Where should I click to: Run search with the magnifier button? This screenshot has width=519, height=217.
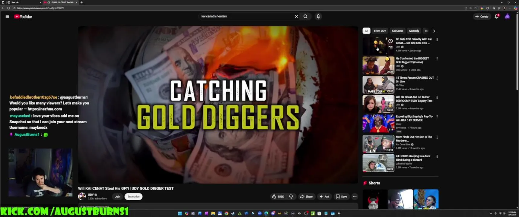[x=305, y=17]
